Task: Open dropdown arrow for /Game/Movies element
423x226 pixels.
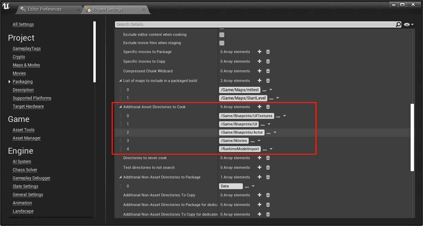Action: tap(259, 141)
